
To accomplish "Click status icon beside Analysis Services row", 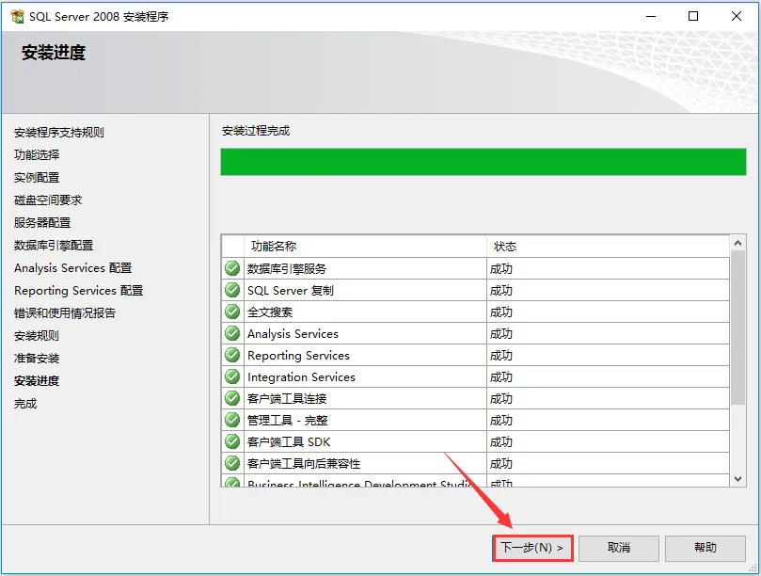I will click(x=232, y=333).
